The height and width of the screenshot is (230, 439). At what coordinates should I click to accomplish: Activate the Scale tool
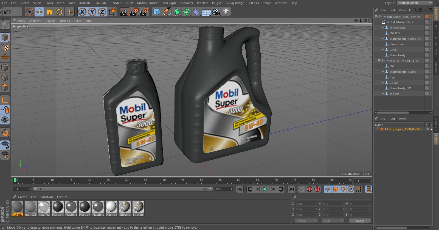coord(49,12)
